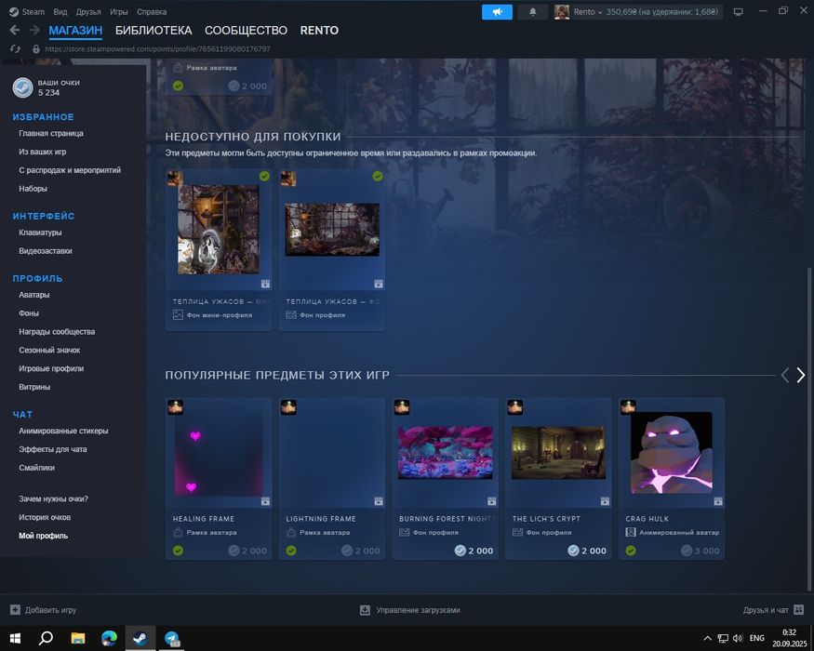Open Игровые профили link
This screenshot has height=651, width=814.
pyautogui.click(x=51, y=368)
